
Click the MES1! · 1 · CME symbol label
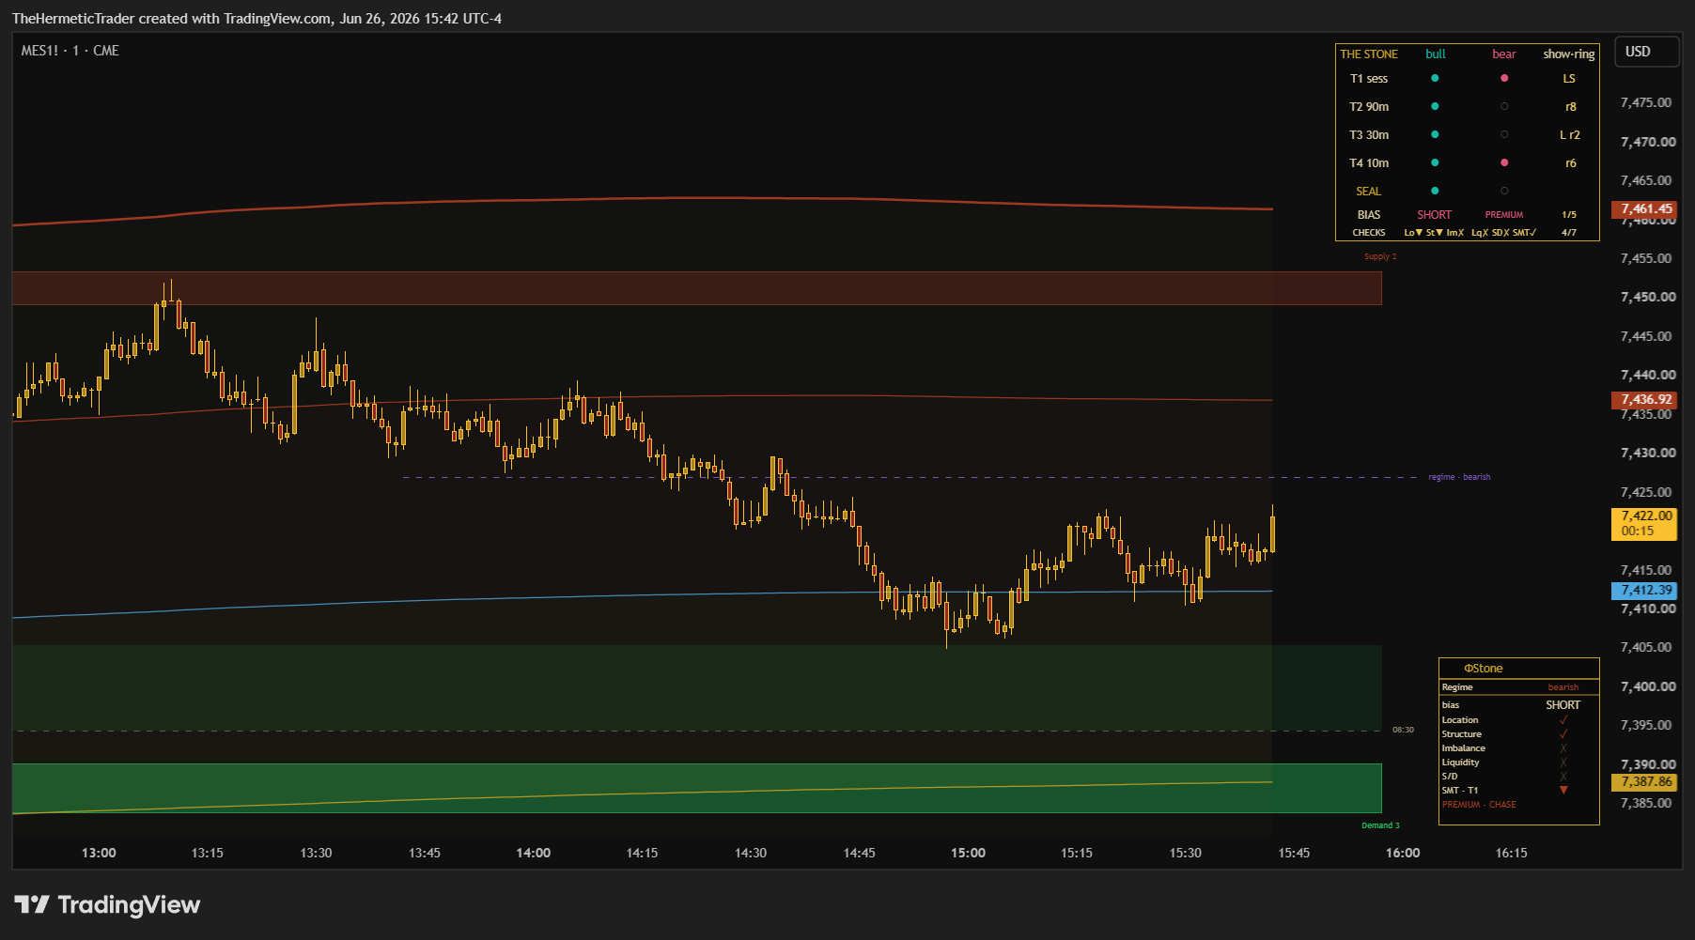(x=70, y=51)
